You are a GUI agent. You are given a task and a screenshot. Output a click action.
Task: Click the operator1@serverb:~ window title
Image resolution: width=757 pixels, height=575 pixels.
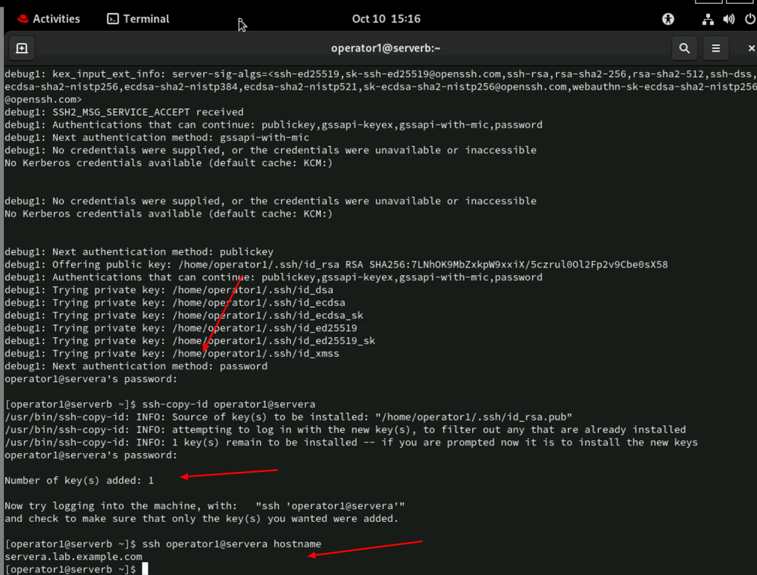(x=386, y=48)
